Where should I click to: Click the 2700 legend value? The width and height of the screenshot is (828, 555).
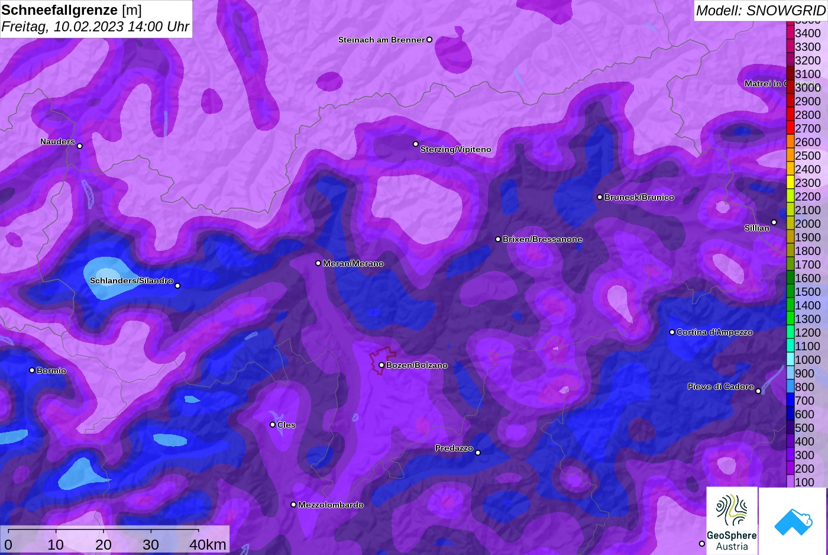[x=808, y=128]
